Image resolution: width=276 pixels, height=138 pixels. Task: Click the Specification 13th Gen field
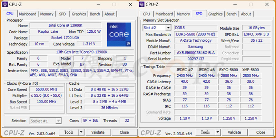tap(82, 52)
